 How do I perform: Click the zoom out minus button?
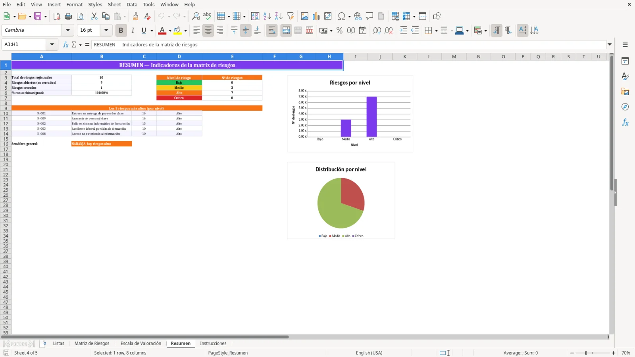tap(572, 353)
